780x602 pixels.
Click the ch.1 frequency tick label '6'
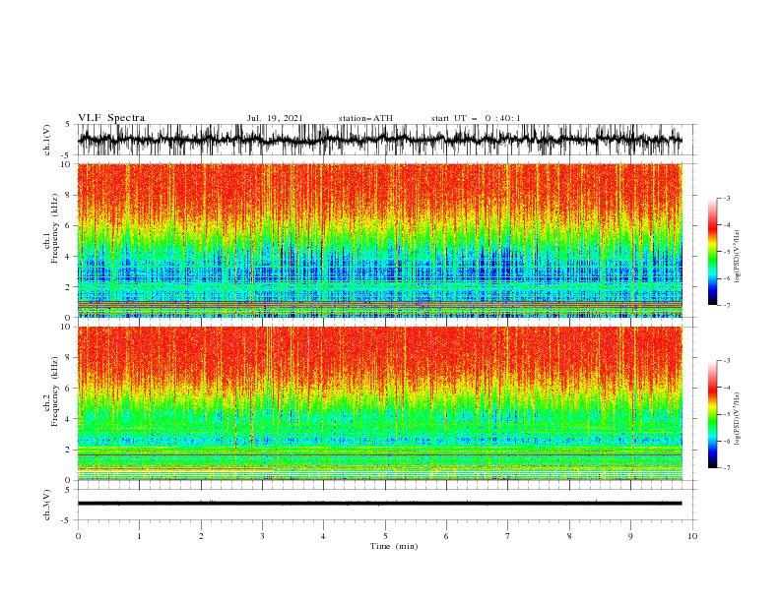coord(68,226)
